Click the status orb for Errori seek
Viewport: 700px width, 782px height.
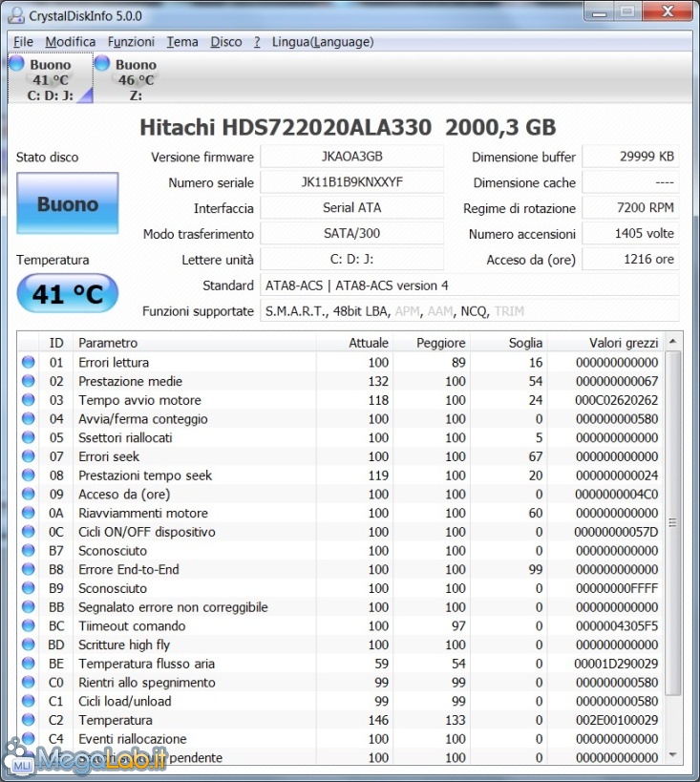(x=29, y=455)
